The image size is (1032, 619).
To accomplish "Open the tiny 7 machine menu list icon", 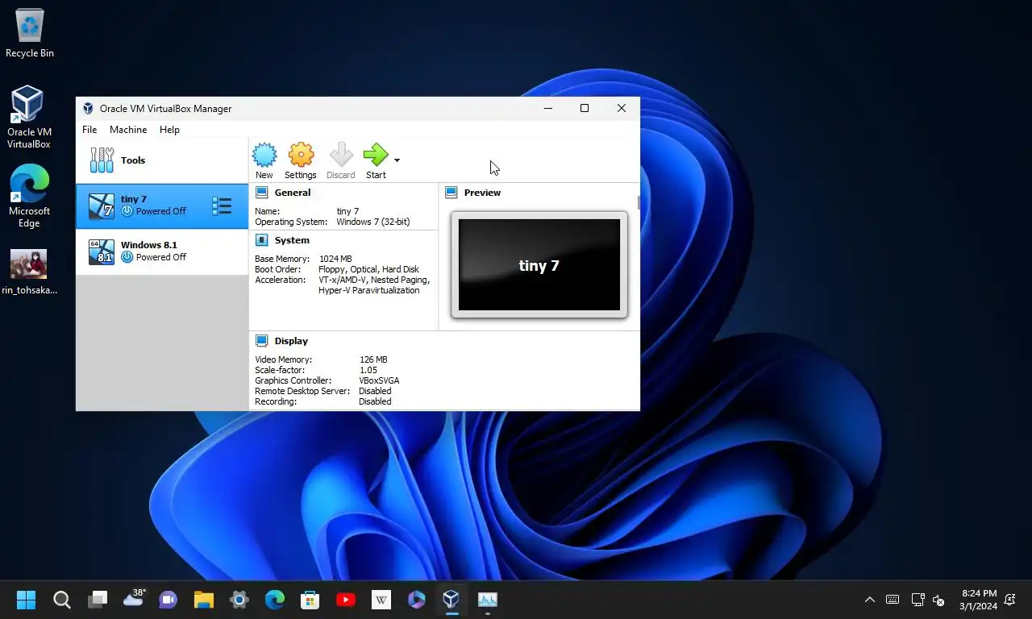I will pyautogui.click(x=222, y=206).
